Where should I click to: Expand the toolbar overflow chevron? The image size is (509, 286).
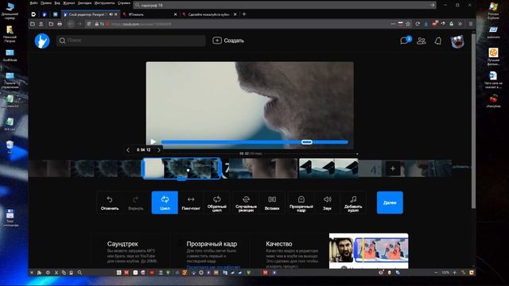click(x=460, y=24)
